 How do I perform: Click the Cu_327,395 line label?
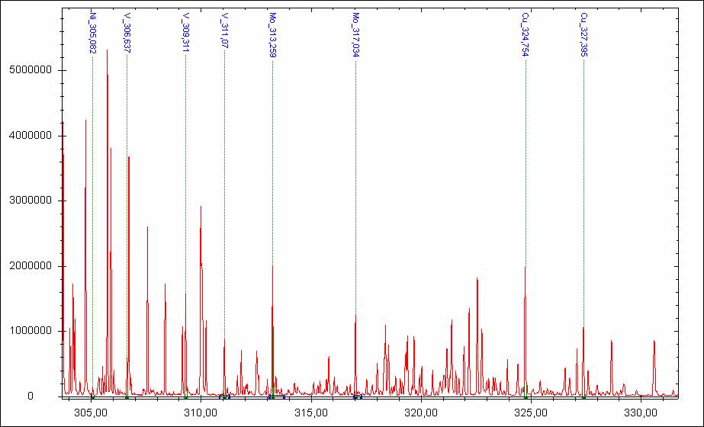coord(583,35)
